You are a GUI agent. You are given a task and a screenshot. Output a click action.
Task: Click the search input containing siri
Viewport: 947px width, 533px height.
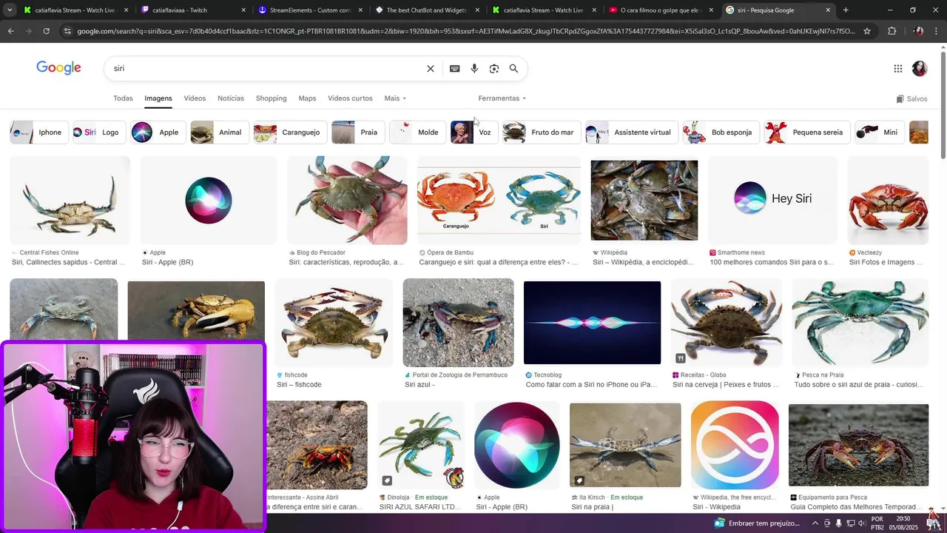[266, 68]
